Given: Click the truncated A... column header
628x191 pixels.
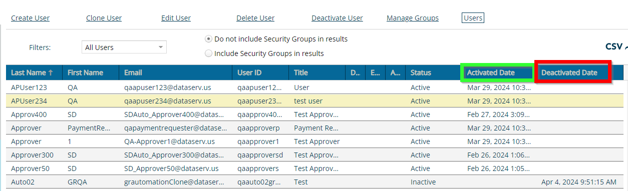Looking at the screenshot, I should (x=396, y=72).
